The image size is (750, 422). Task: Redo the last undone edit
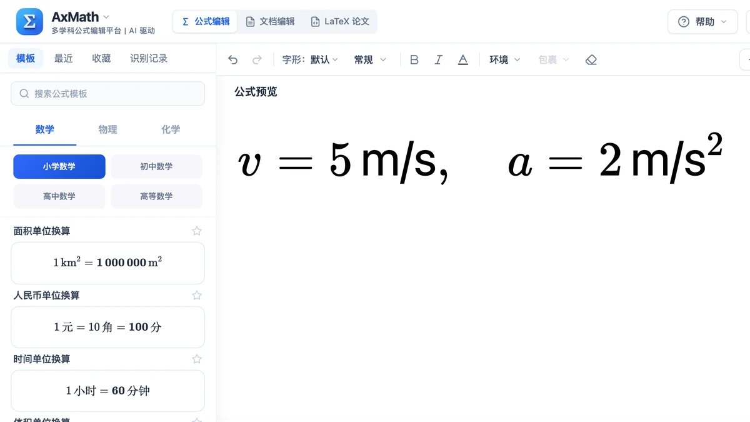tap(257, 59)
